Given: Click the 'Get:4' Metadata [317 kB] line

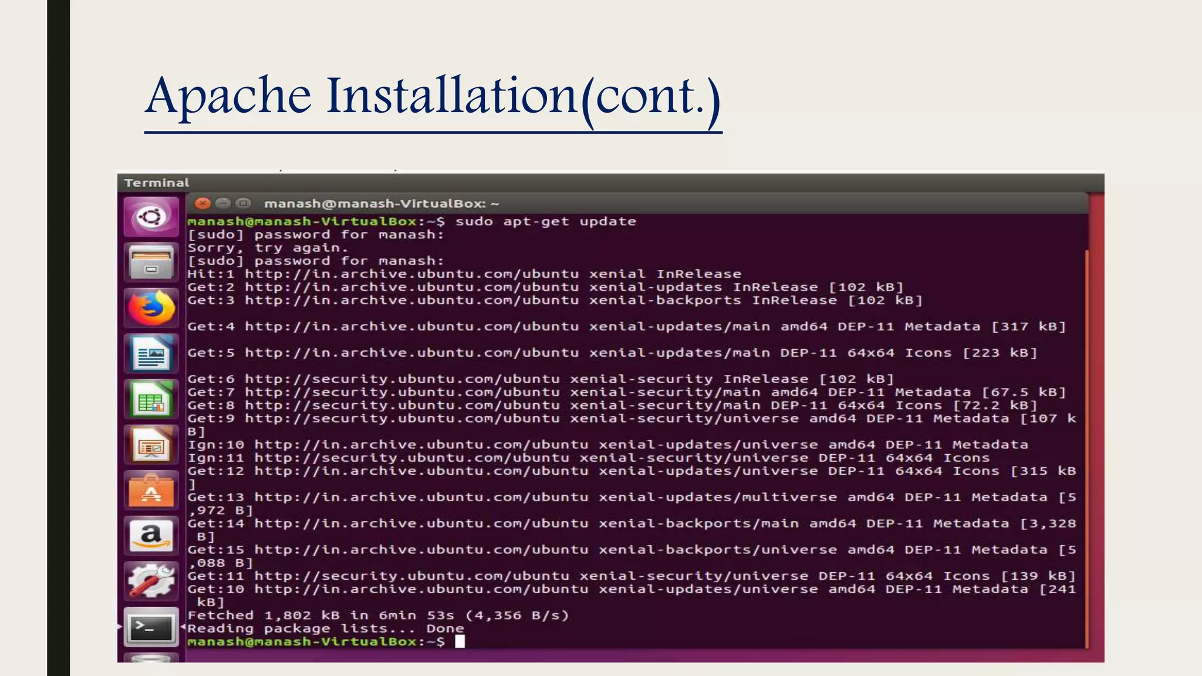Looking at the screenshot, I should pos(627,327).
